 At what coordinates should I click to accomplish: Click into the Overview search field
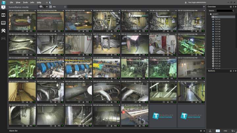(224, 11)
